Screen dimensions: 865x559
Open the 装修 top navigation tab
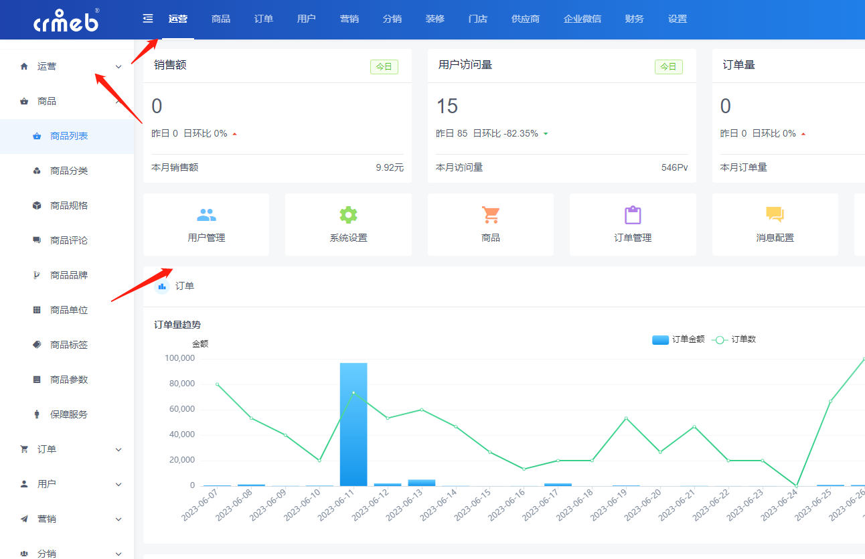[x=435, y=19]
